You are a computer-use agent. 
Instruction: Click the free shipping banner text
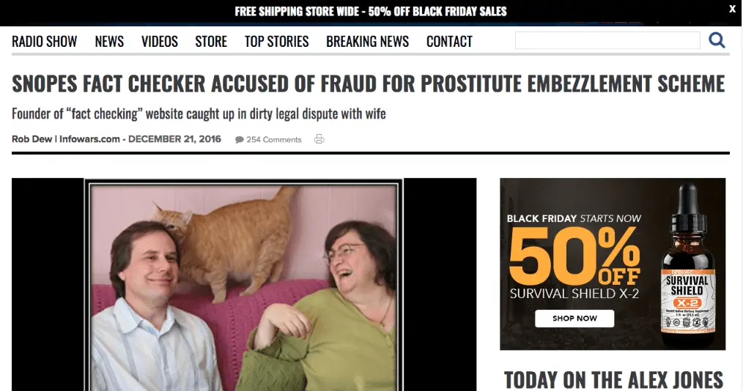(371, 12)
